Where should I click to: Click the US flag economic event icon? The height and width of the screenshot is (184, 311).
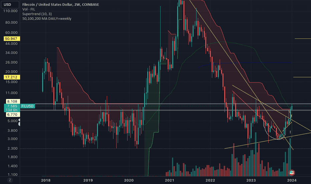pos(292,173)
